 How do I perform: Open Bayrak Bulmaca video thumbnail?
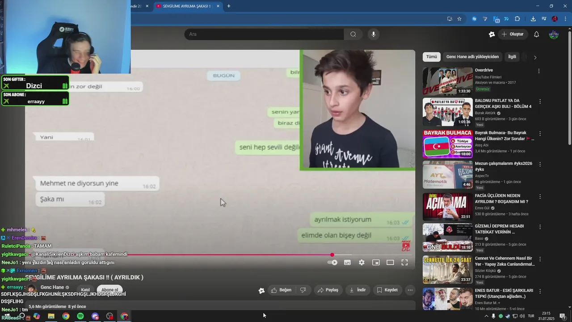(447, 144)
